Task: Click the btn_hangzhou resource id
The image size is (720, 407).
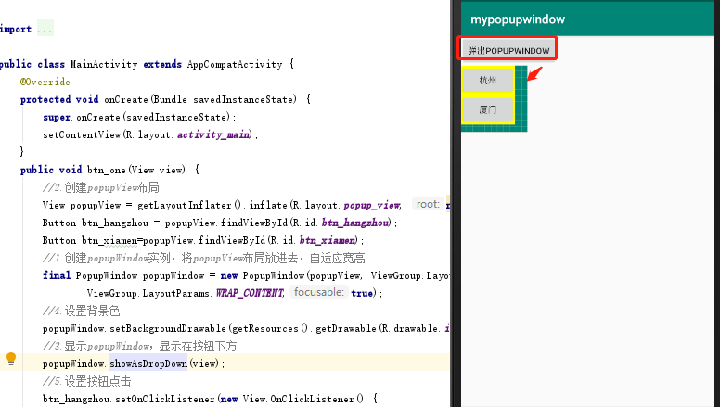Action: pos(355,223)
